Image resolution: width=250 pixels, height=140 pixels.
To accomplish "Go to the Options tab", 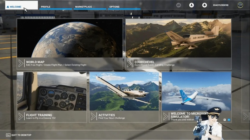I will [x=114, y=7].
